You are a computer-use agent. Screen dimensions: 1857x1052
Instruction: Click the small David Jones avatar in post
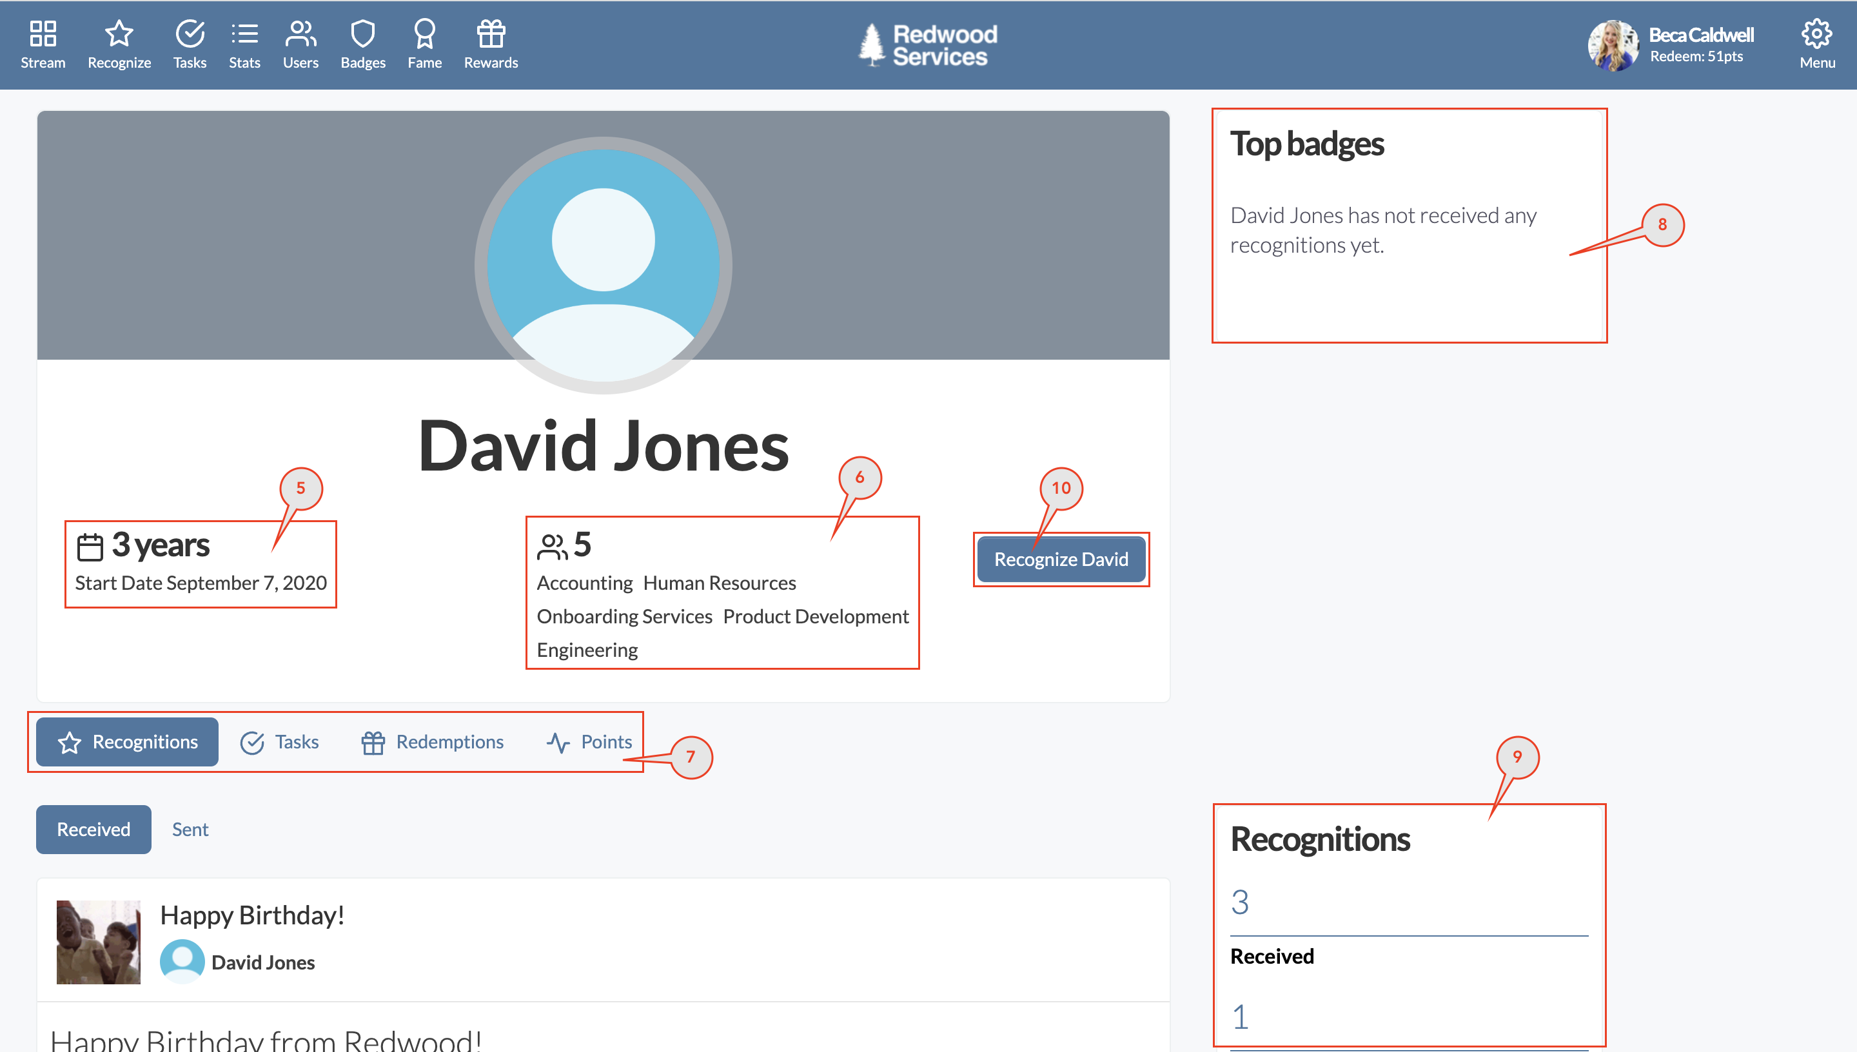182,962
